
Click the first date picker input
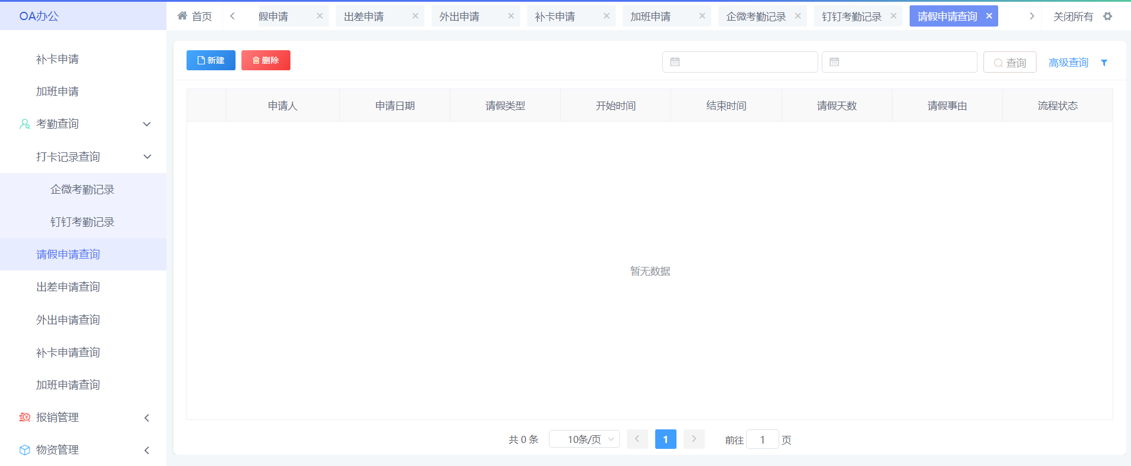pos(740,62)
